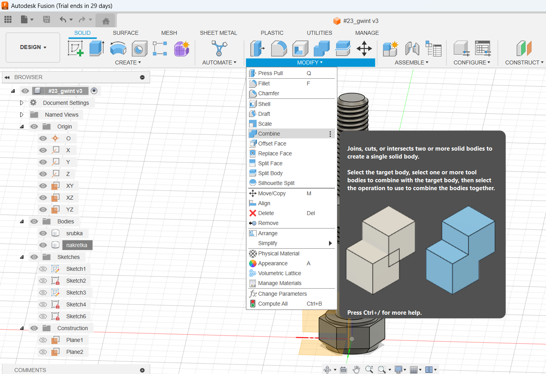Open the DESIGN workspace dropdown

point(33,47)
